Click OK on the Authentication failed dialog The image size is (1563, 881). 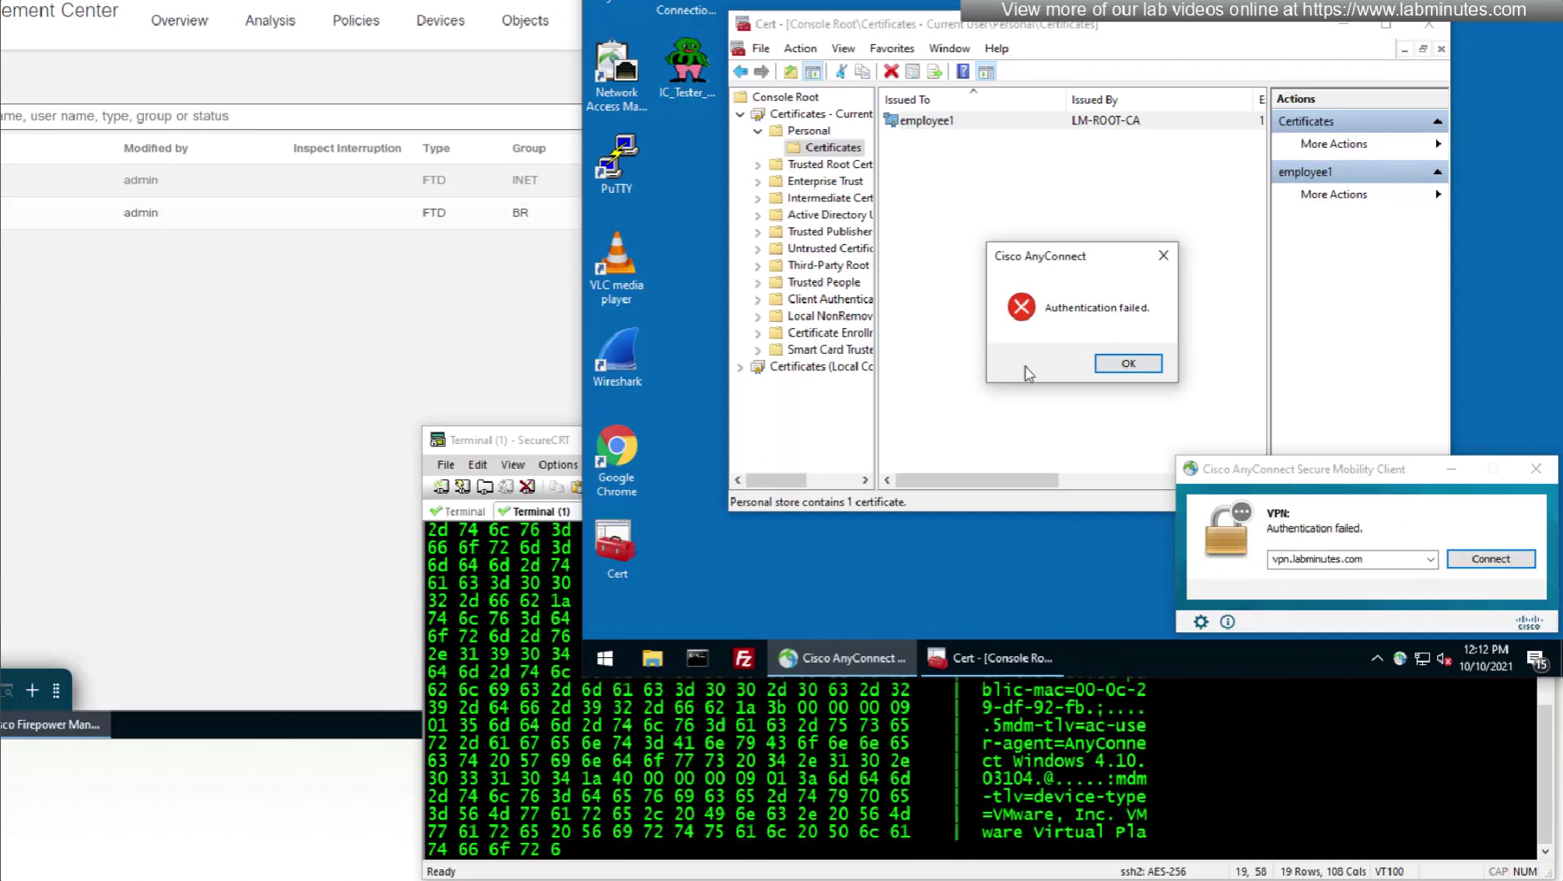pyautogui.click(x=1127, y=363)
